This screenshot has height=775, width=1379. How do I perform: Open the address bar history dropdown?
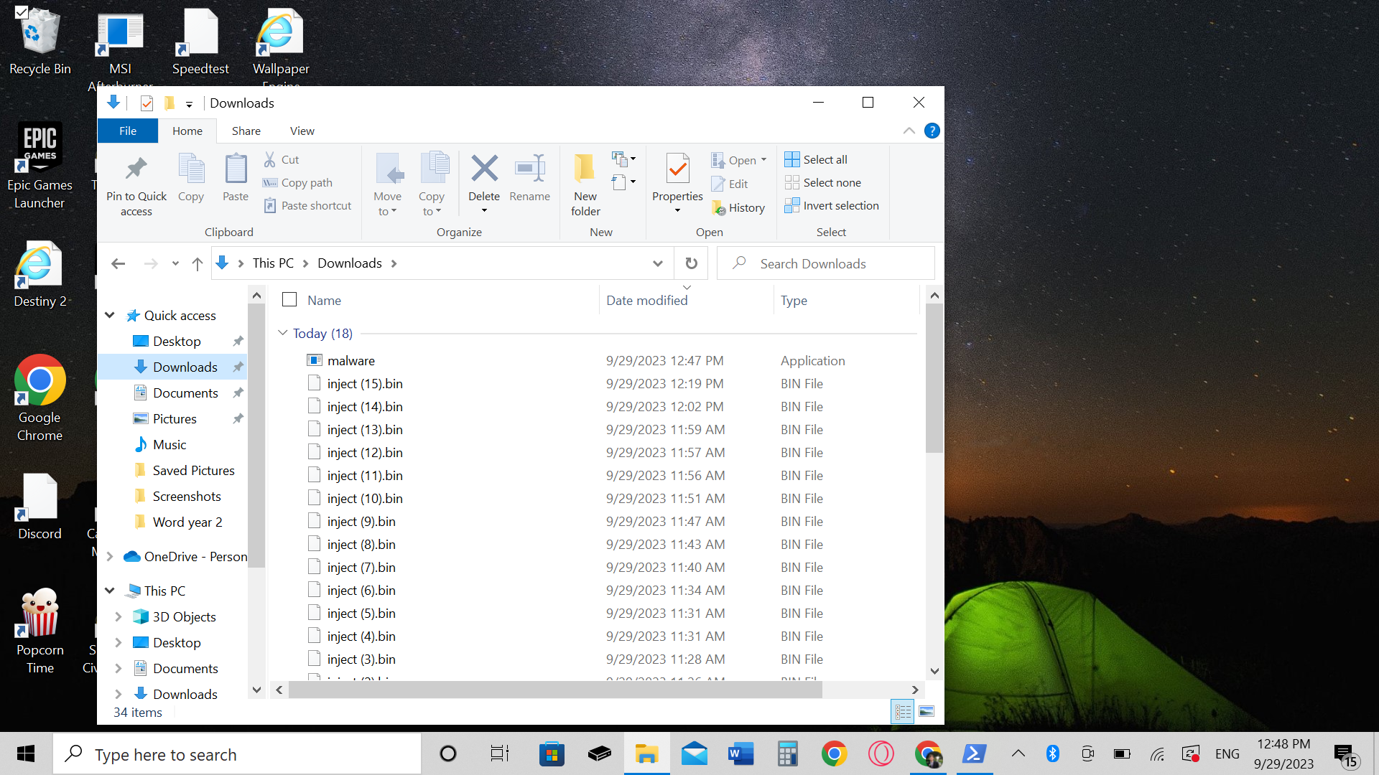click(x=657, y=263)
